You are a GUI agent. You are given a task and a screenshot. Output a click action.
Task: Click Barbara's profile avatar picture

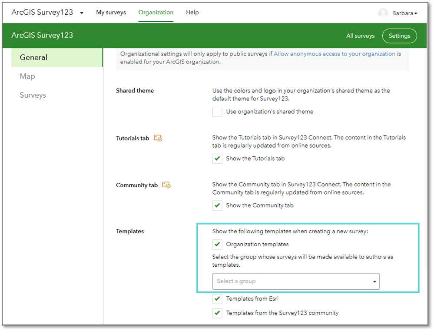click(383, 13)
